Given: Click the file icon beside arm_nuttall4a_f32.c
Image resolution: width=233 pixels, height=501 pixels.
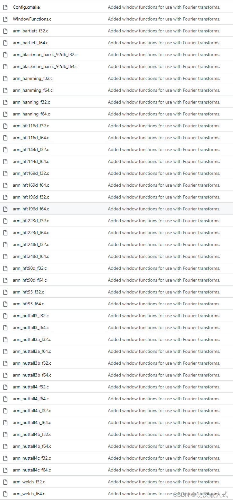Looking at the screenshot, I should (x=5, y=411).
